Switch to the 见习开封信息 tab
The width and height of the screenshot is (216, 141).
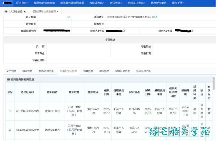click(143, 71)
